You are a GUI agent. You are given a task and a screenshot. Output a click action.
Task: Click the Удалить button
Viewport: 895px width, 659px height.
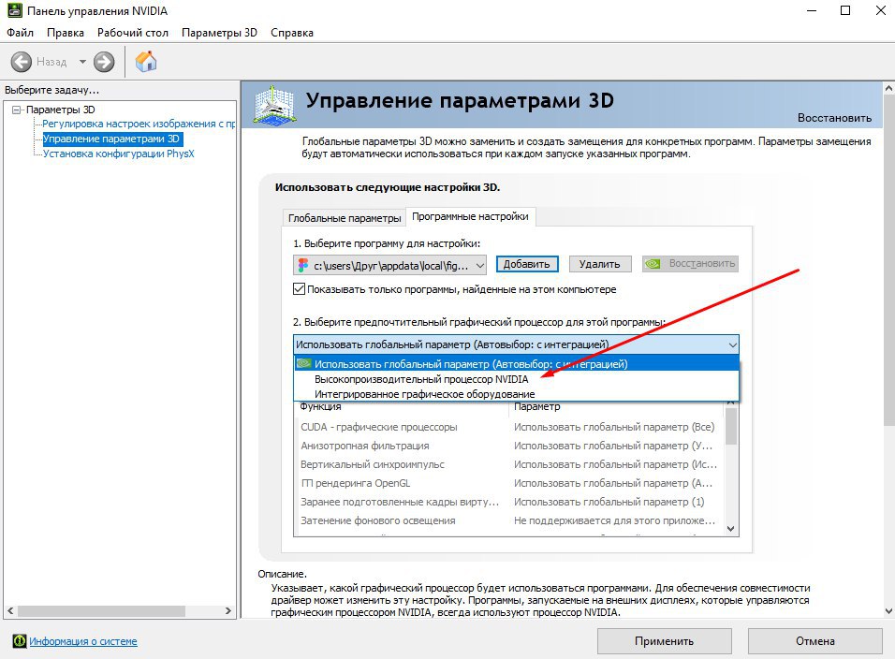coord(599,264)
